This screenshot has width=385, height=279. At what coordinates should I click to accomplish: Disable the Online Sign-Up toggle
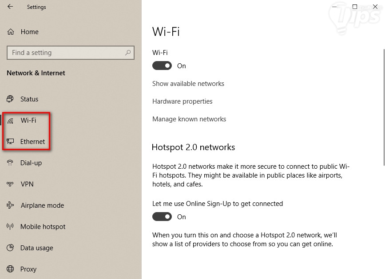coord(162,217)
